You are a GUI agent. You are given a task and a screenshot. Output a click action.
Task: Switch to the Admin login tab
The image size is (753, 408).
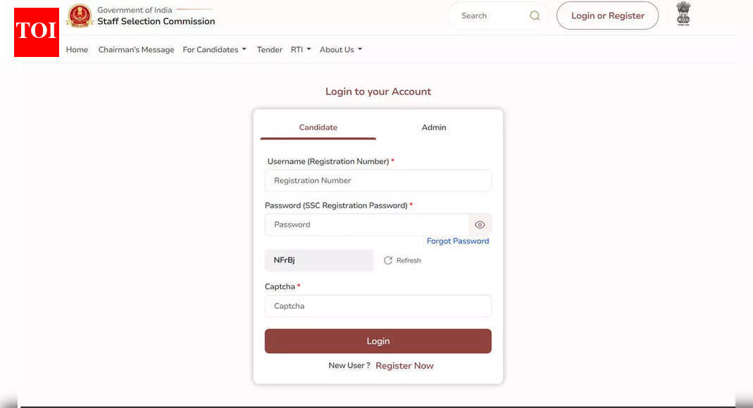click(434, 127)
